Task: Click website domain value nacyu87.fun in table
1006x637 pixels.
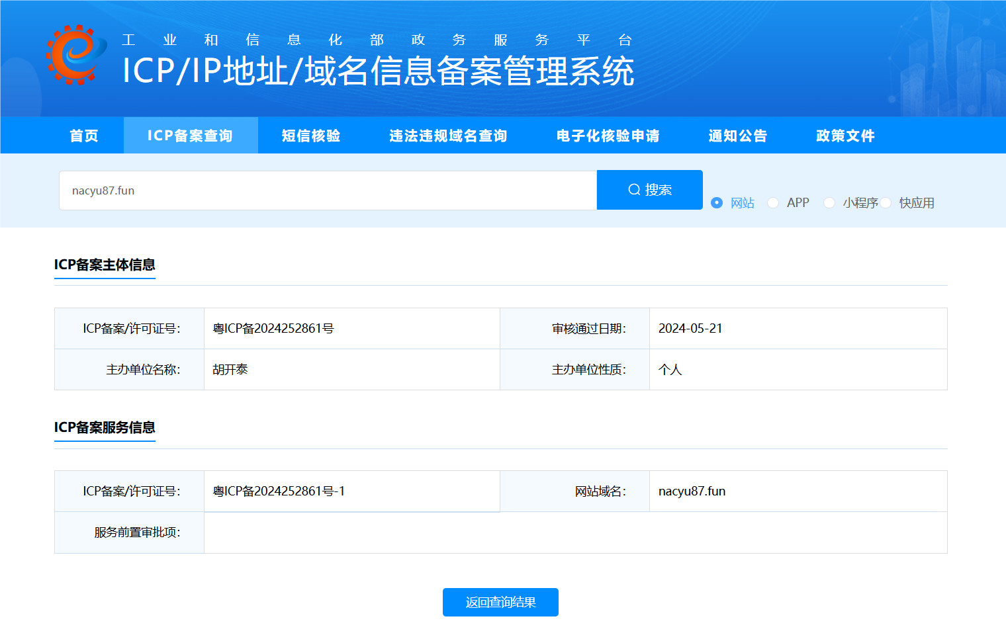Action: 692,491
